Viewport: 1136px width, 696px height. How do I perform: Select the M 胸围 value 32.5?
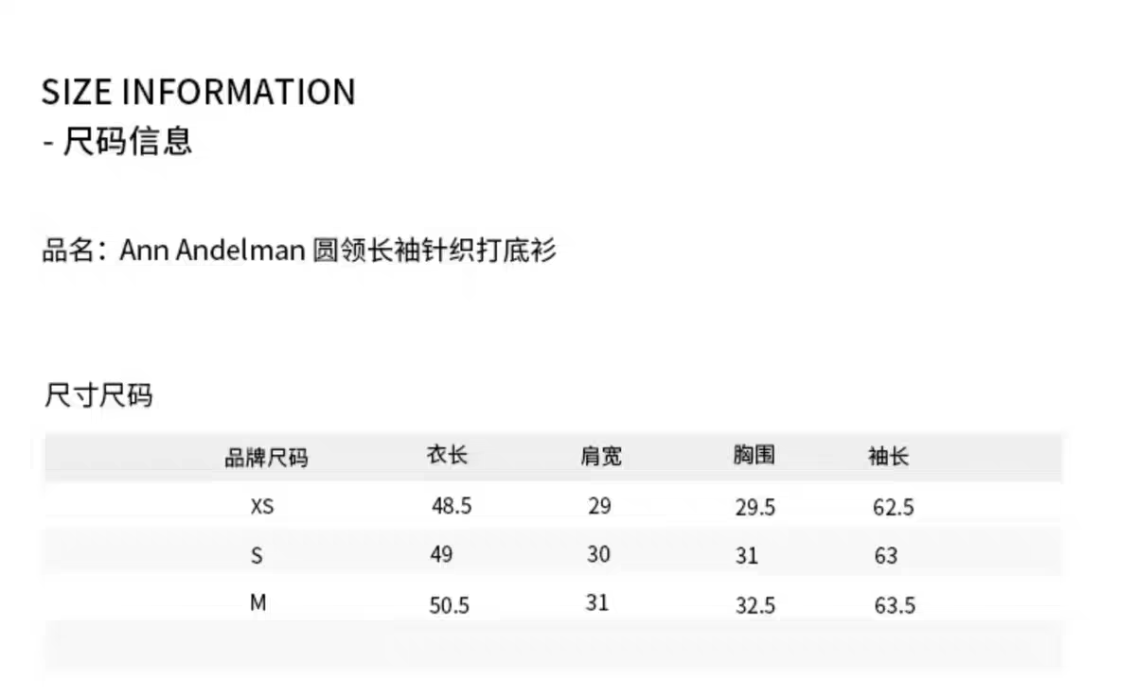point(755,605)
